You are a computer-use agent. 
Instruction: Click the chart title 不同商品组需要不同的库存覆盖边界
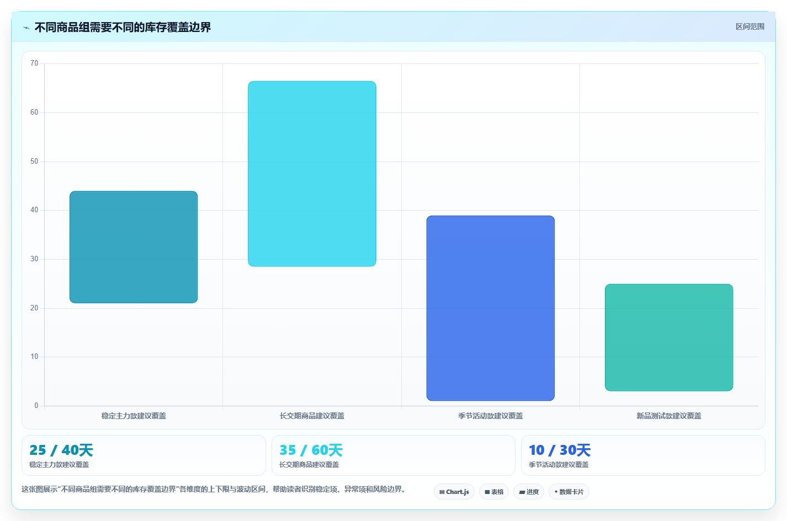point(123,27)
